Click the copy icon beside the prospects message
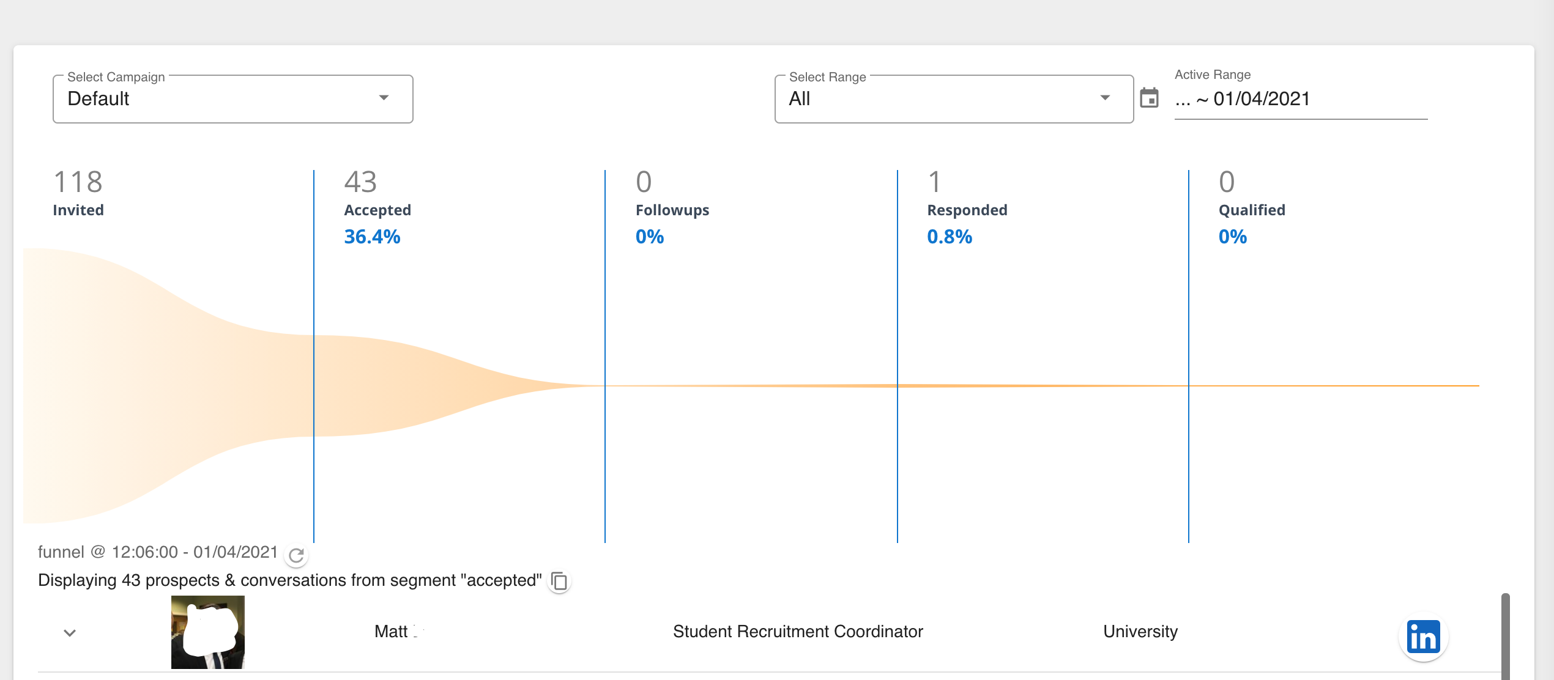 pos(559,581)
